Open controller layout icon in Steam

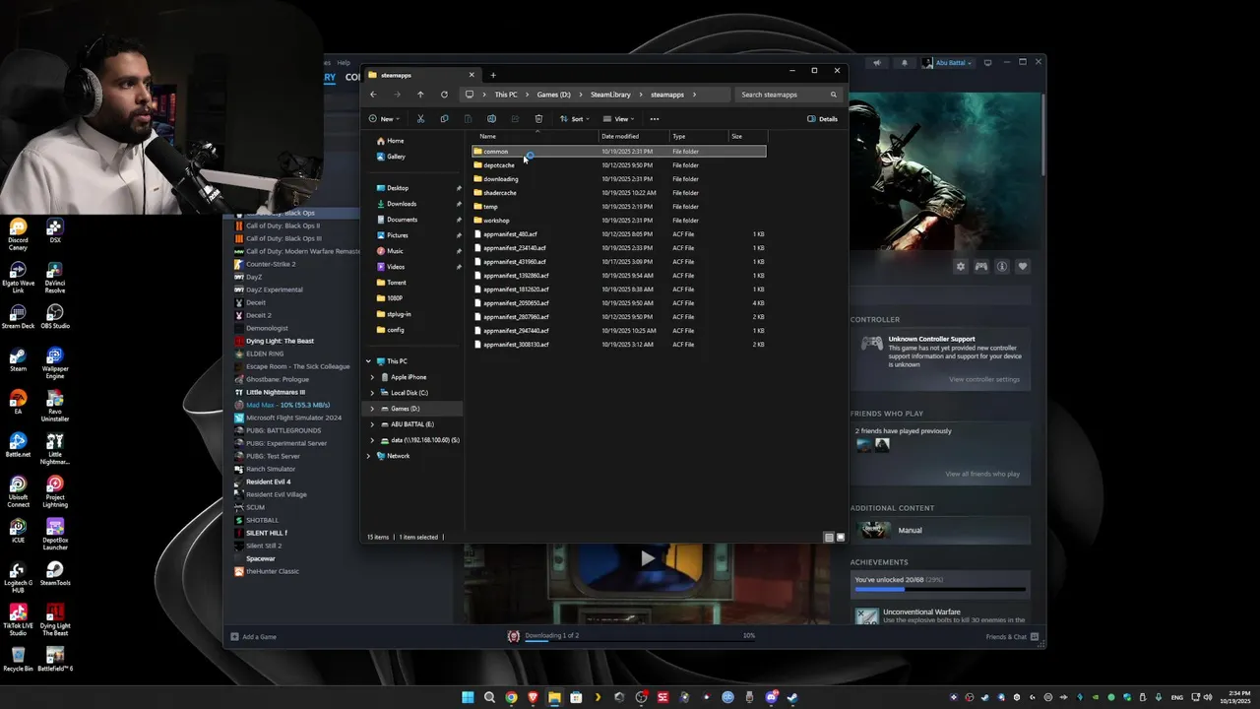(981, 267)
